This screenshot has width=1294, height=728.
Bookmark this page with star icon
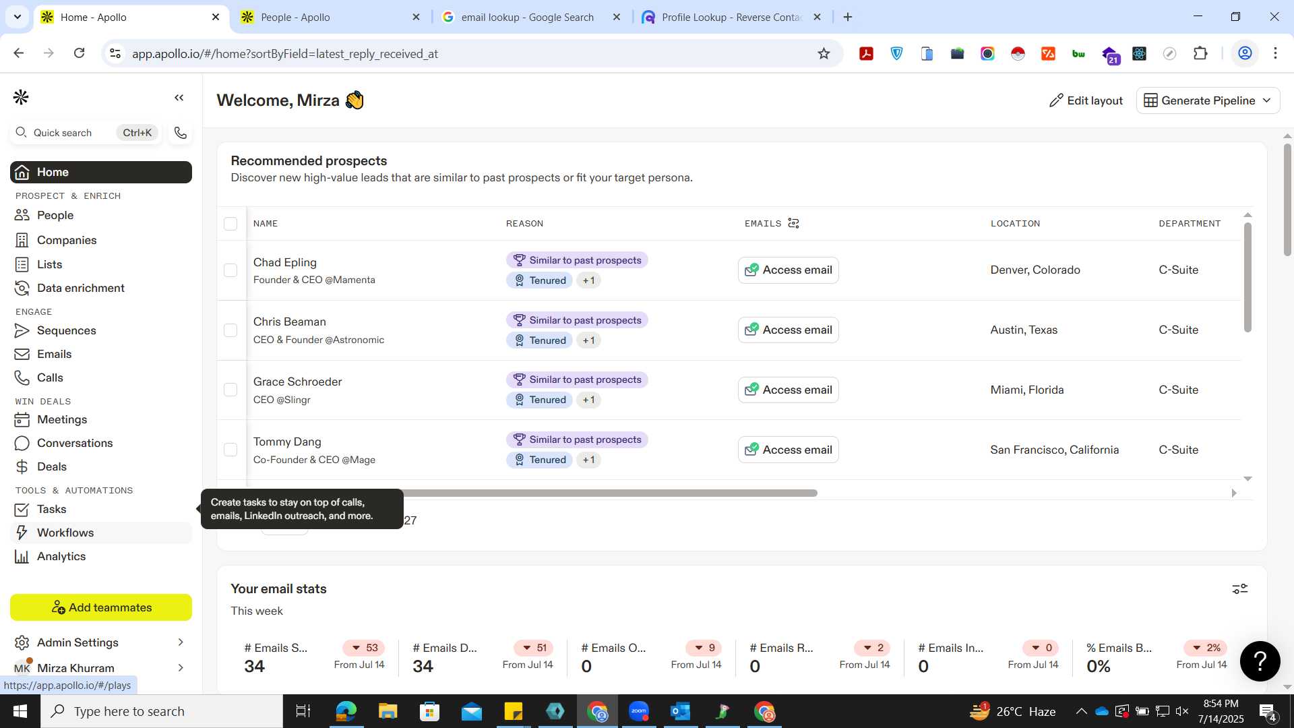pyautogui.click(x=824, y=53)
